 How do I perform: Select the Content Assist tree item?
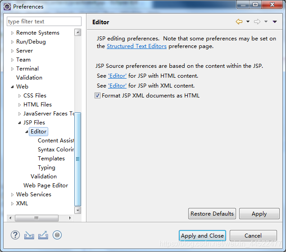pos(56,141)
